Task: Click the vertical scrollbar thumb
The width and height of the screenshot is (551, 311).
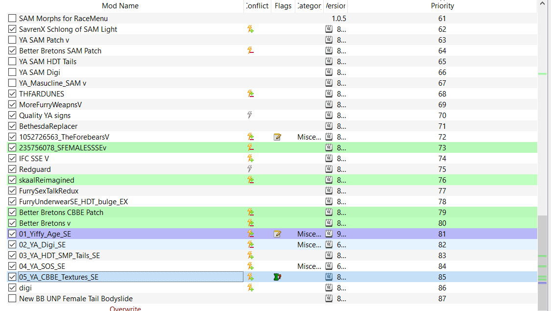Action: [542, 263]
